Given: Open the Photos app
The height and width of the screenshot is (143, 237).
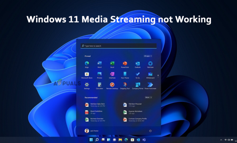Looking at the screenshot, I should click(x=99, y=75).
